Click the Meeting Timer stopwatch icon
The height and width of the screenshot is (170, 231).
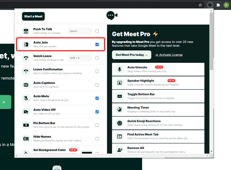click(x=120, y=110)
